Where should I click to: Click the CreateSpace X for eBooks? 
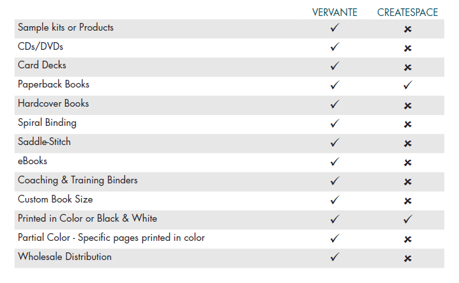coord(407,163)
